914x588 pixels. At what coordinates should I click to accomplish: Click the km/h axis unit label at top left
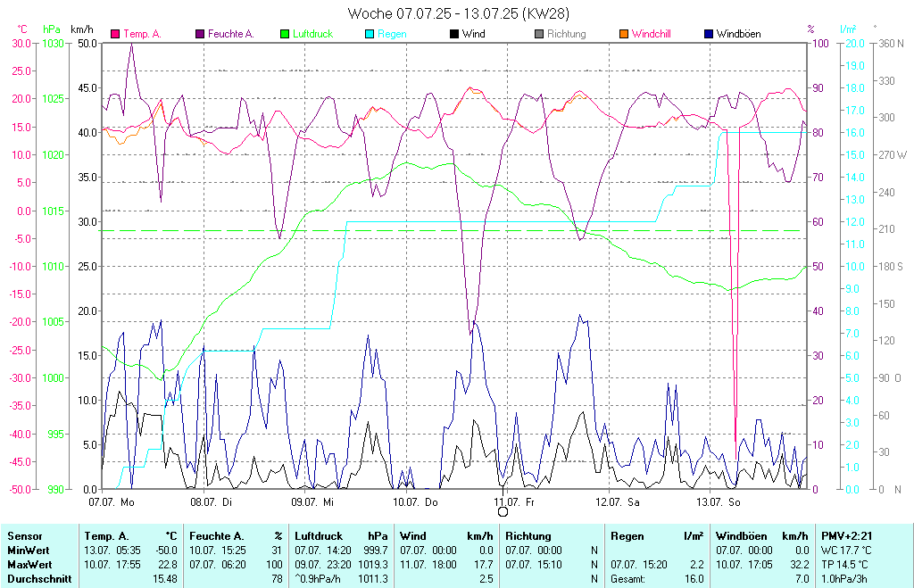(x=81, y=29)
